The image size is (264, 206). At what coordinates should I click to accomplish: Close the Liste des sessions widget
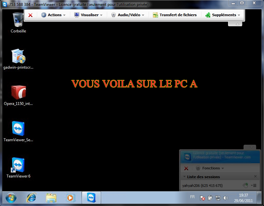tap(255, 177)
